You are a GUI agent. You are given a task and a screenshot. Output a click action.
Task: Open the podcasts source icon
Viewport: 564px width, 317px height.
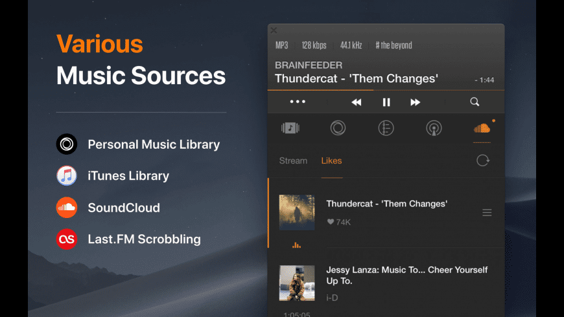434,128
